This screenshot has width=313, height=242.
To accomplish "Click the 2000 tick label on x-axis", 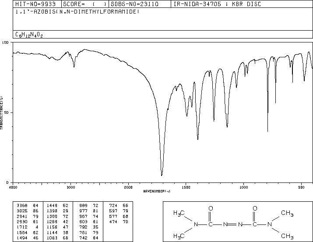I will click(128, 187).
